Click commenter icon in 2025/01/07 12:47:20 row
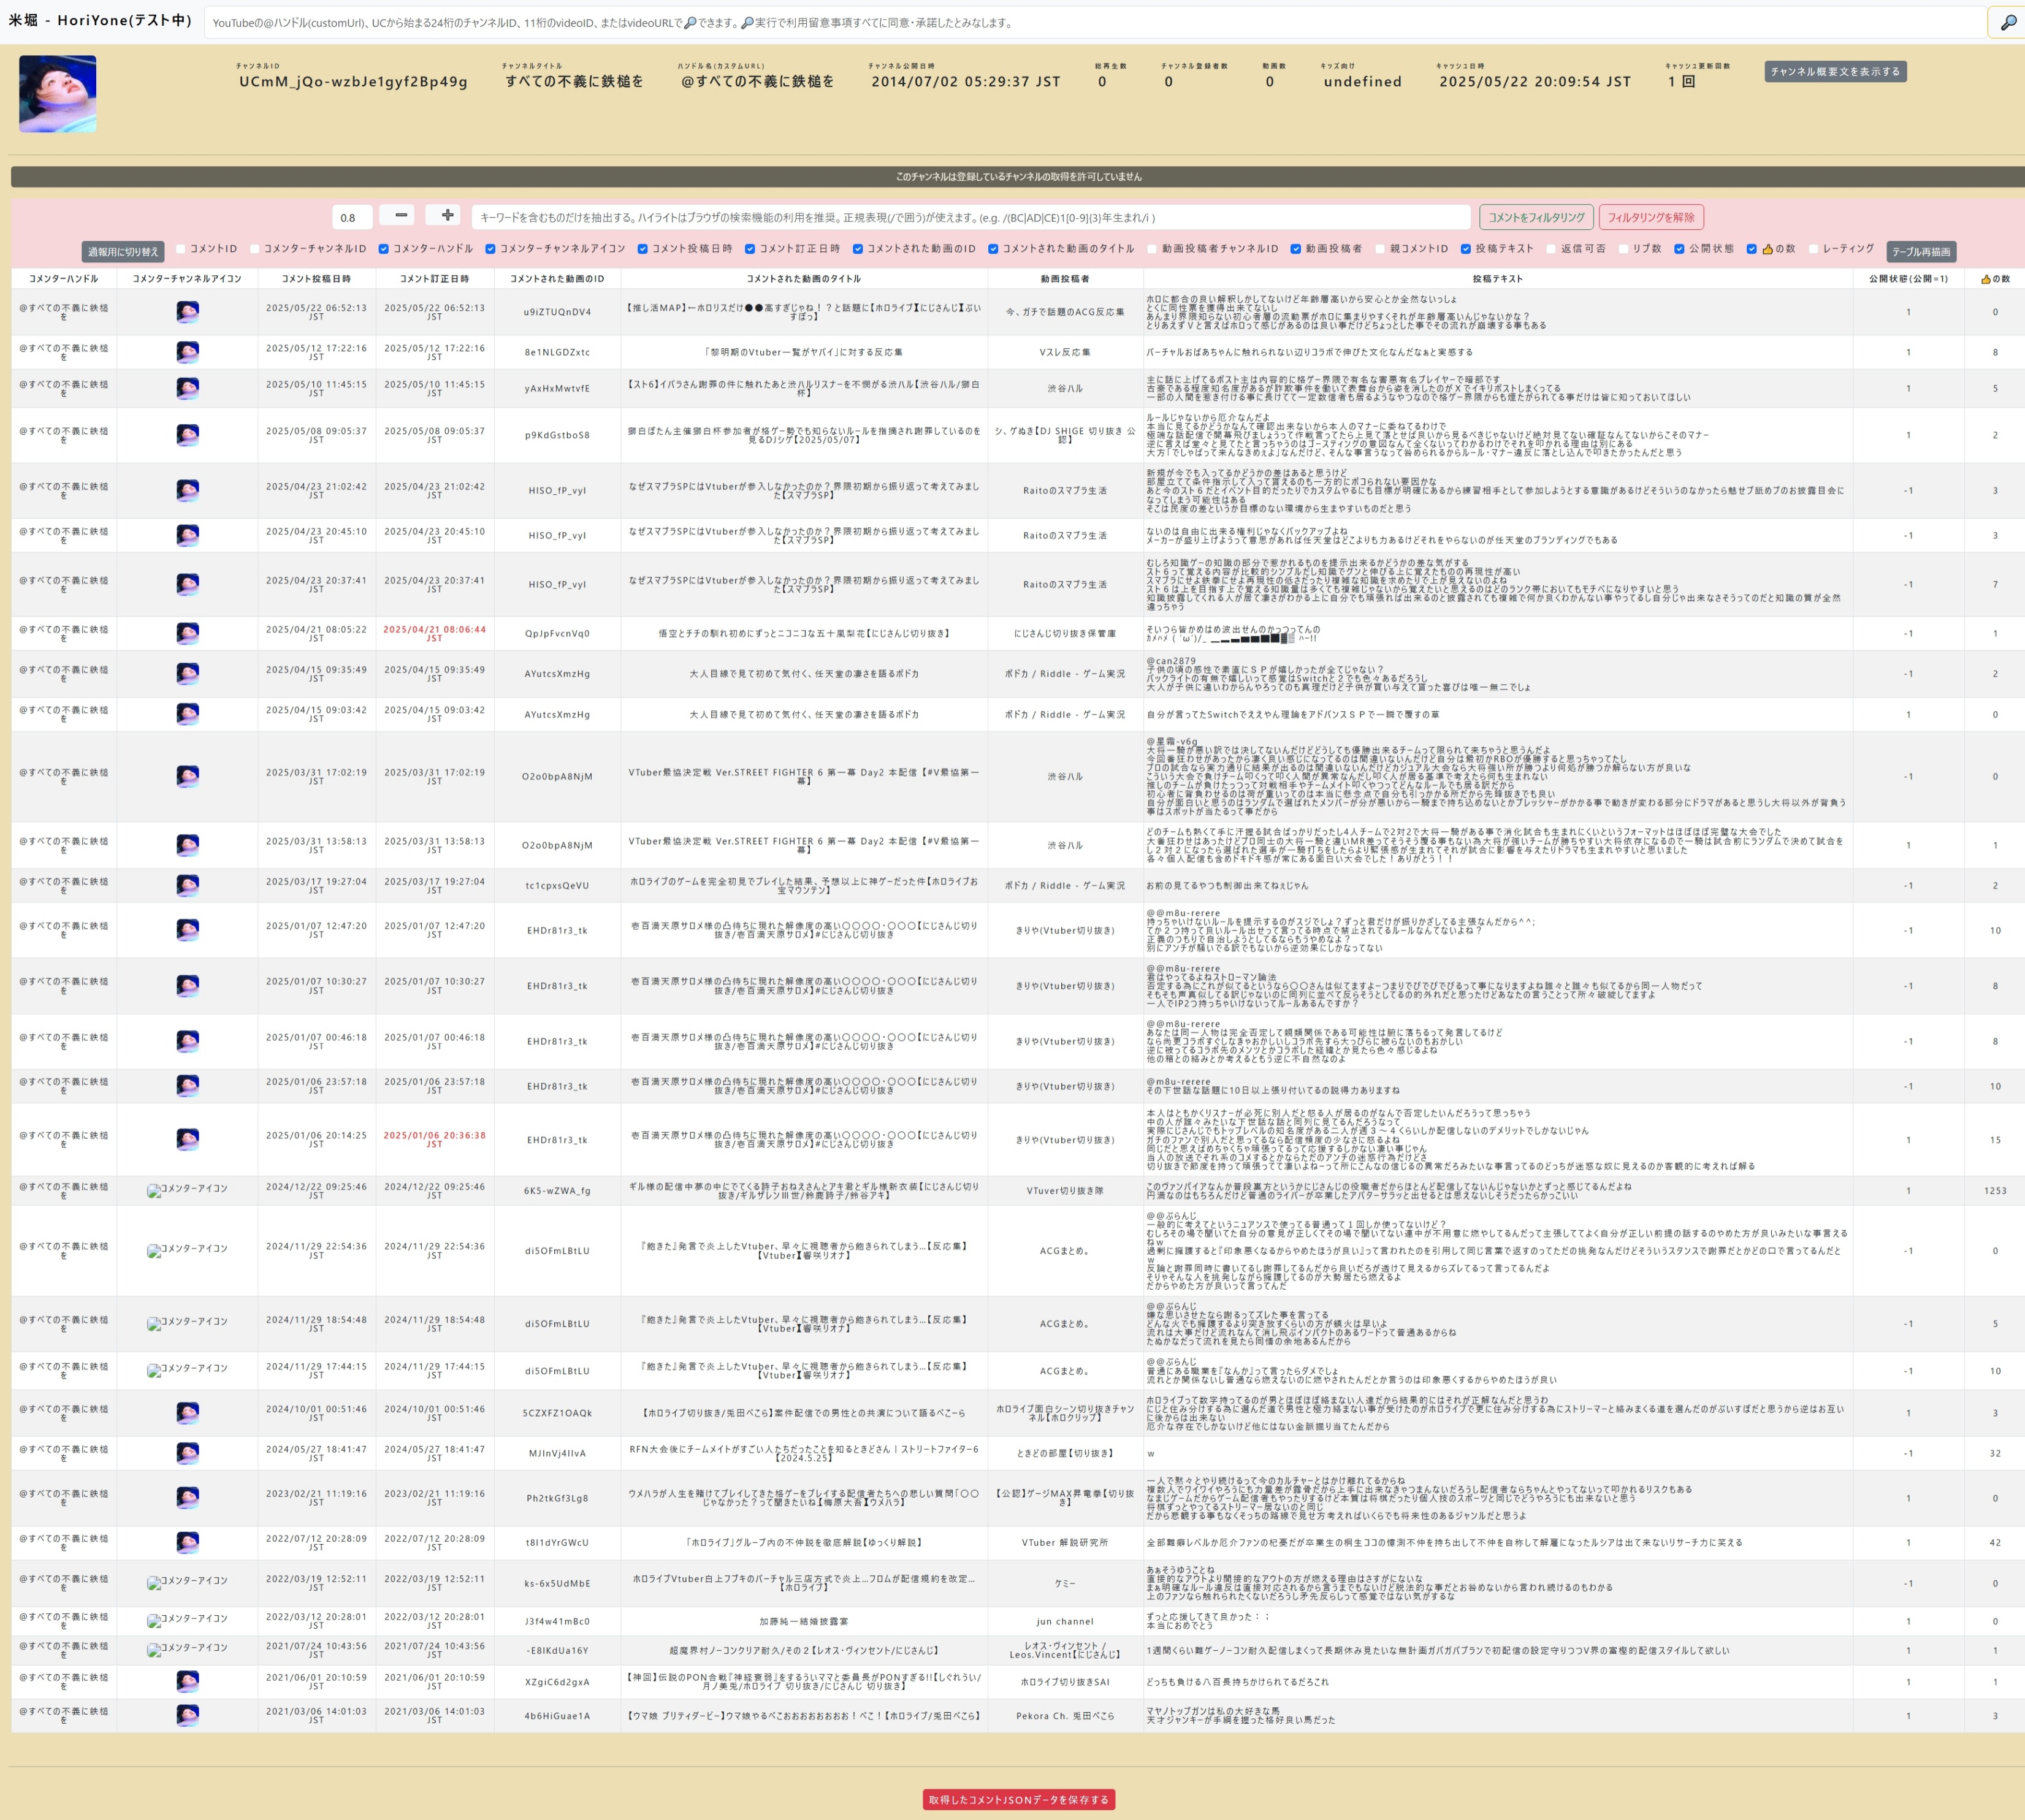 click(x=187, y=930)
